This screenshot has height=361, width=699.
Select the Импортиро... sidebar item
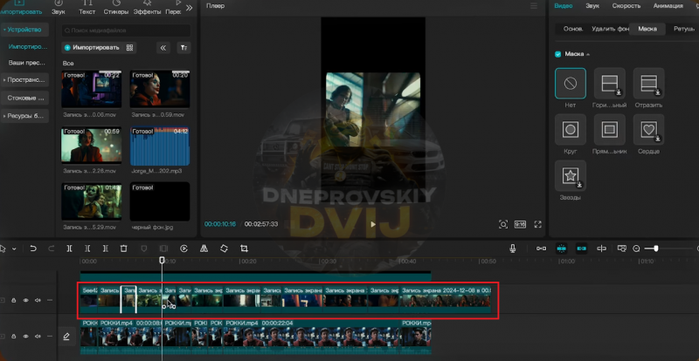point(28,47)
